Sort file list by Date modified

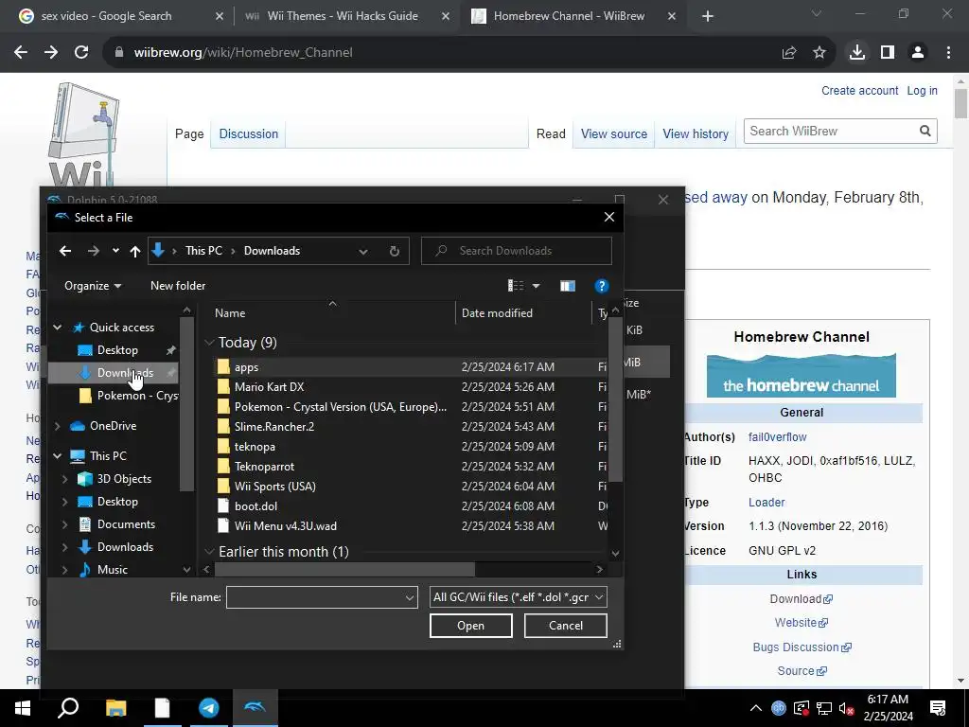[497, 313]
